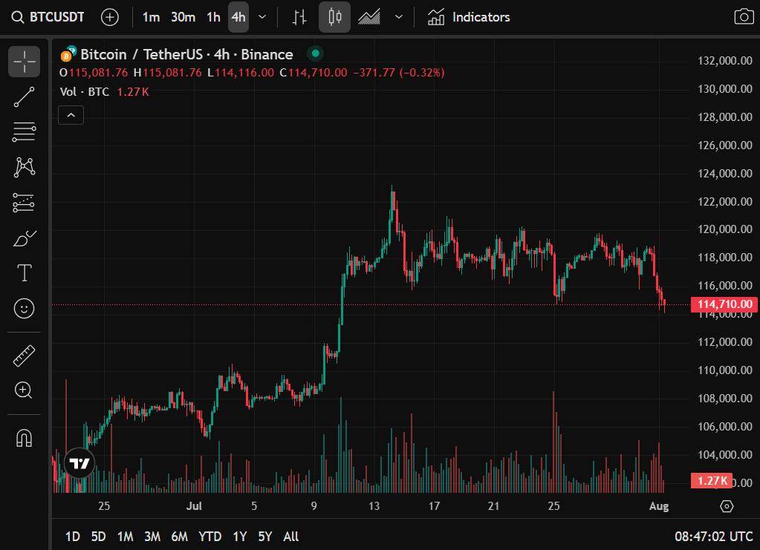Click the BTCUSDT symbol search
Image resolution: width=760 pixels, height=550 pixels.
point(49,17)
